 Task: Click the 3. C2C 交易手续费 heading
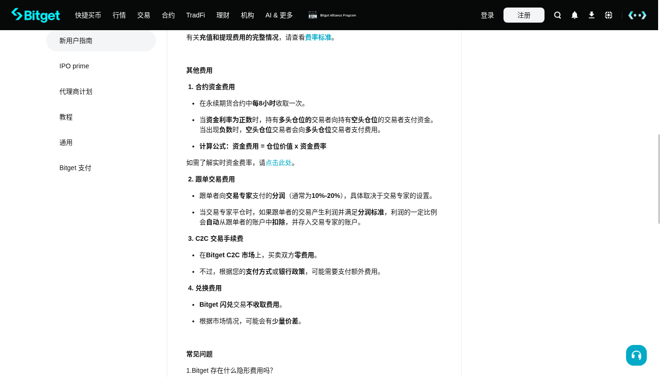(x=215, y=238)
